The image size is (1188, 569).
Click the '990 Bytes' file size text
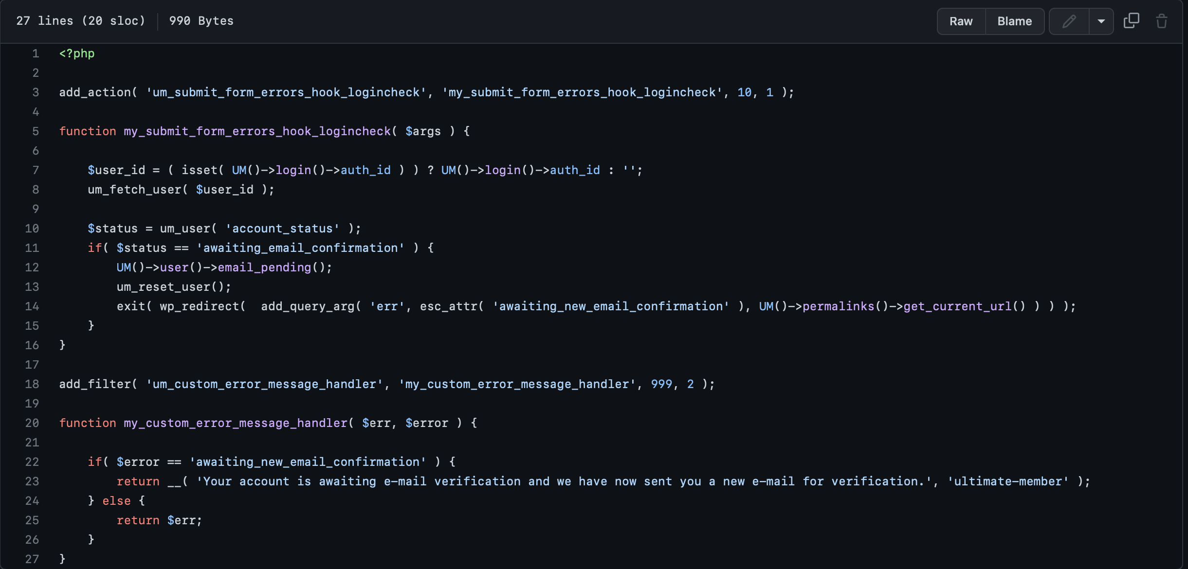201,21
